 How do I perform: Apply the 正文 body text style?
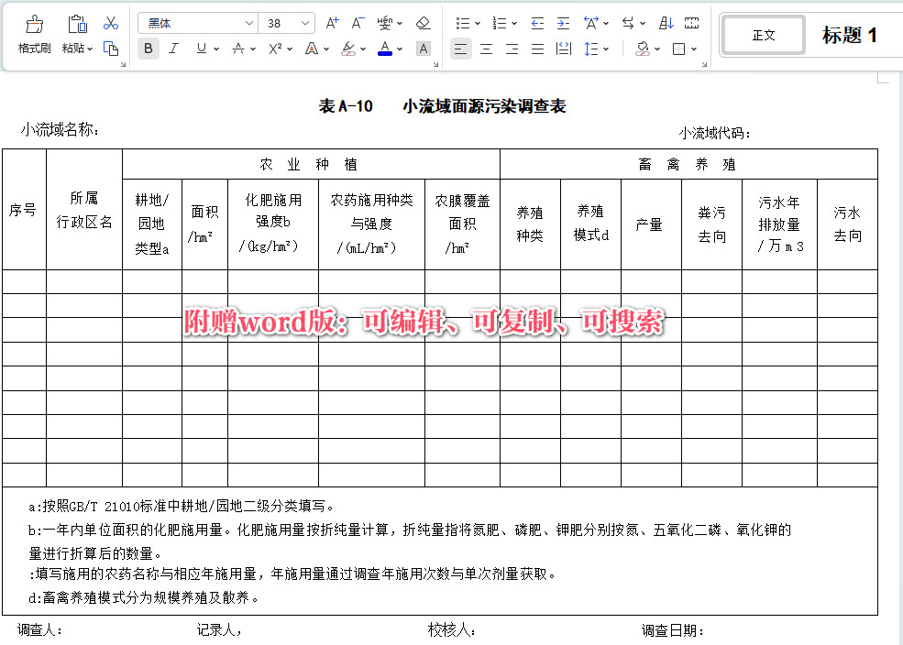point(764,34)
